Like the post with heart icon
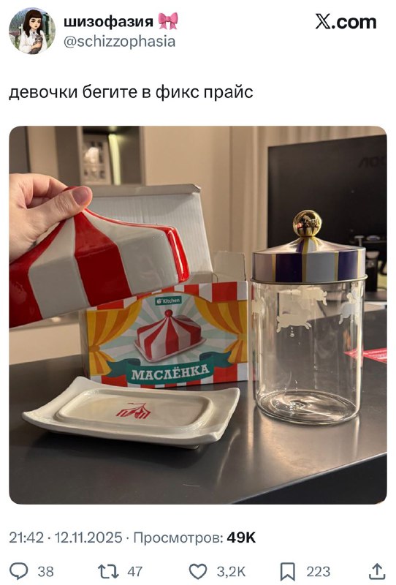Screen dimensions: 396x585 (198, 571)
